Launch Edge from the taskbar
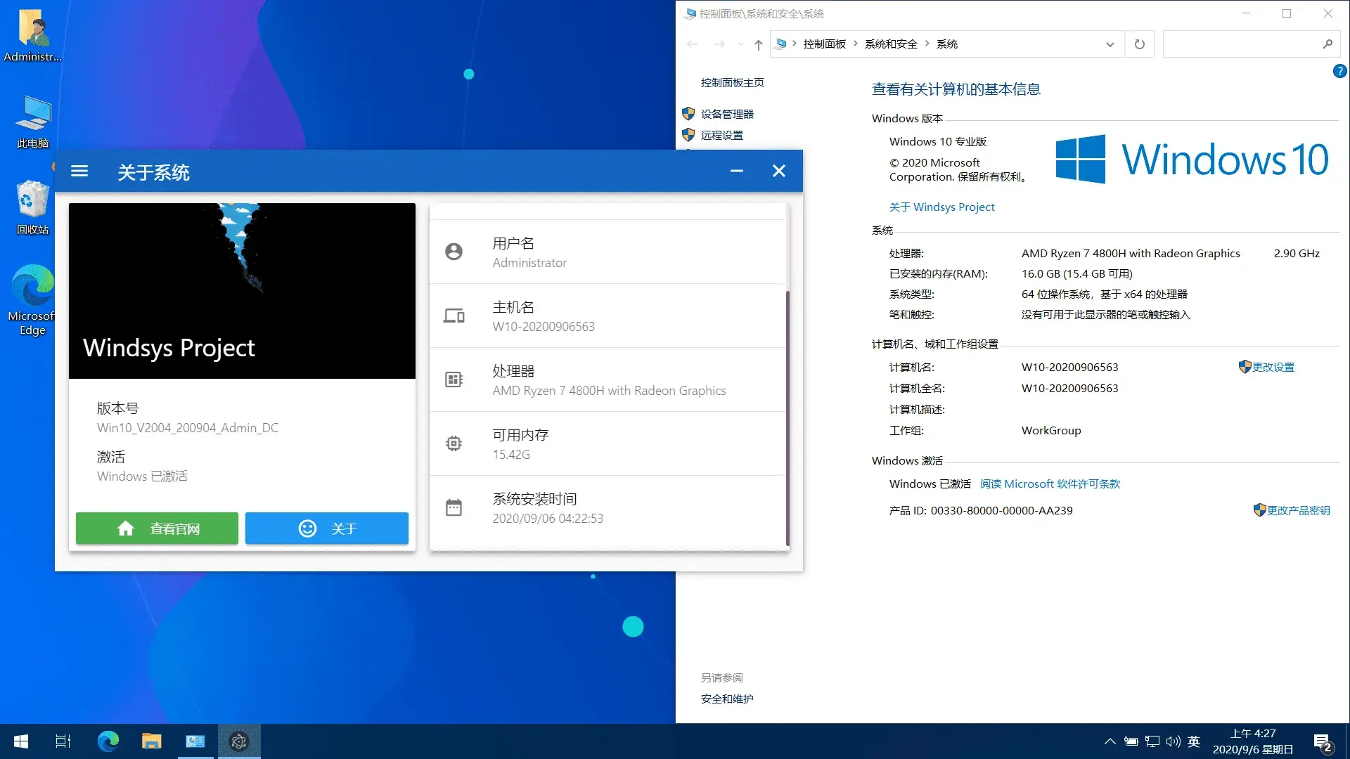The height and width of the screenshot is (759, 1350). (108, 741)
